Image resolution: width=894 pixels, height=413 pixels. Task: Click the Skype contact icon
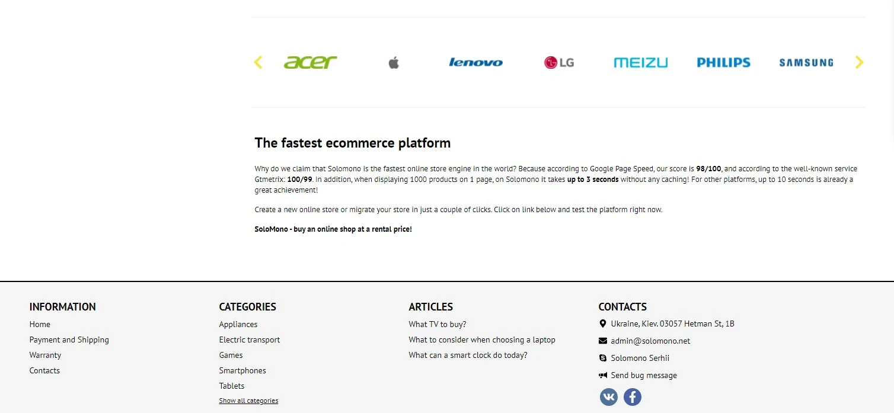click(x=602, y=358)
